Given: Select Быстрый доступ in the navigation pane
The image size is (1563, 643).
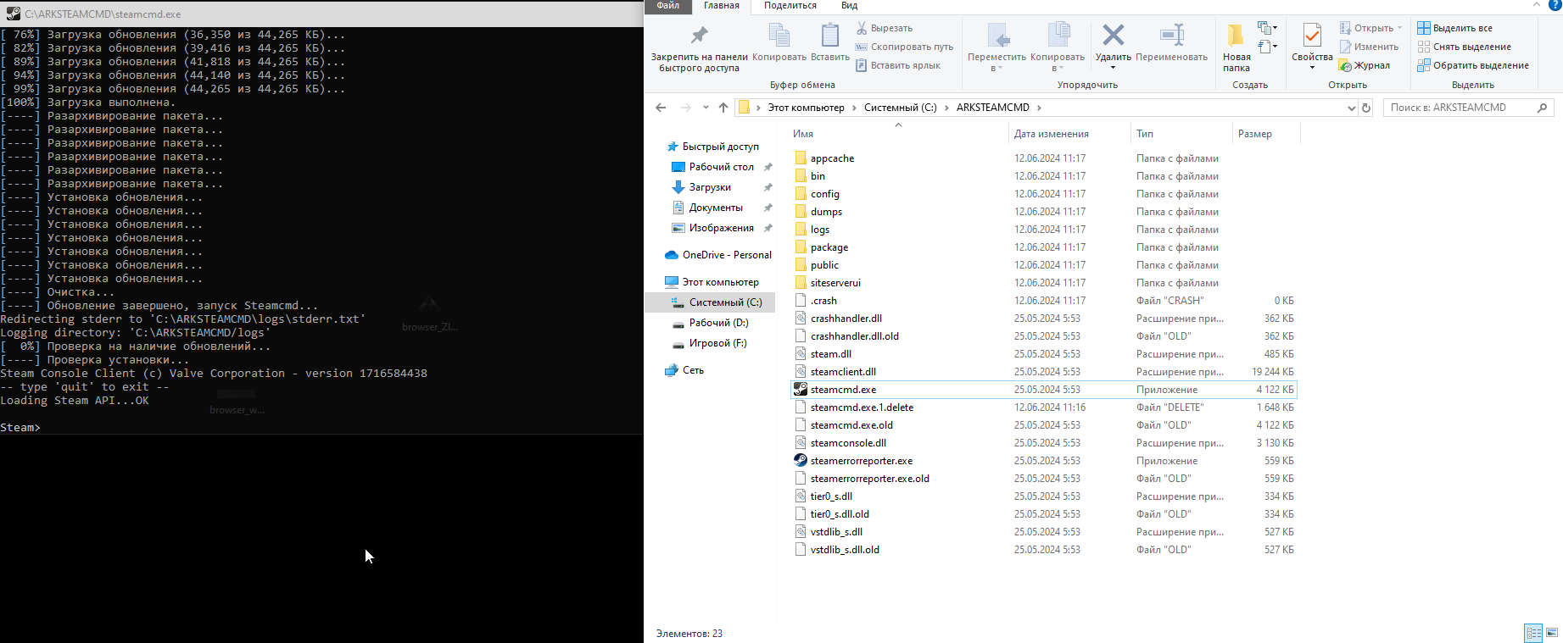Looking at the screenshot, I should 720,147.
